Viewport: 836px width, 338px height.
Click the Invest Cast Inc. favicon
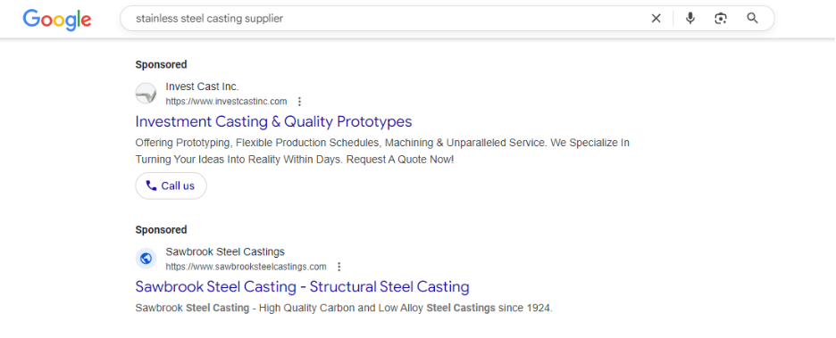(x=146, y=93)
